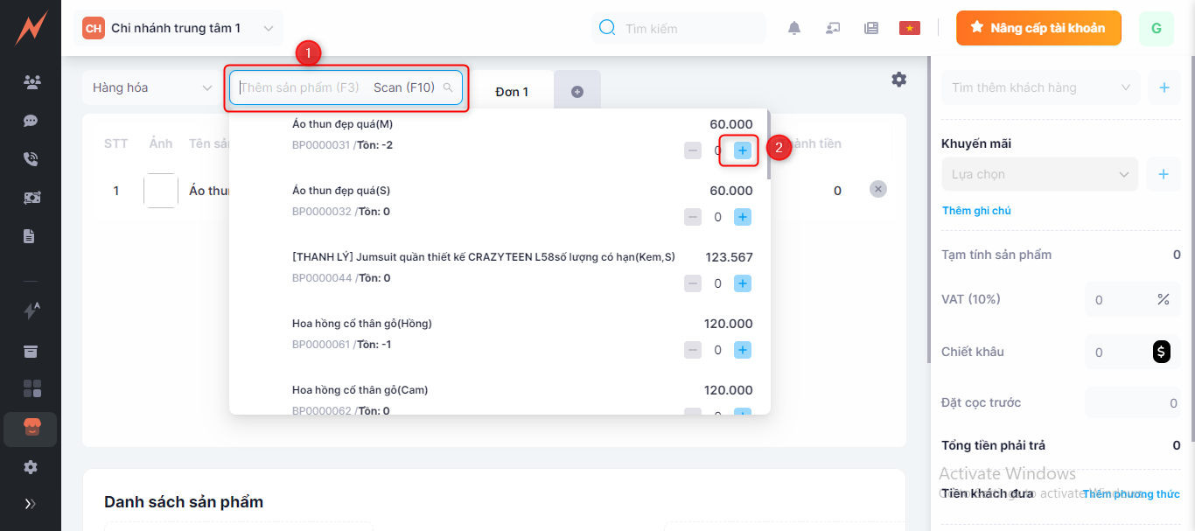
Task: Click the Thêm ghi chú link
Action: 976,211
